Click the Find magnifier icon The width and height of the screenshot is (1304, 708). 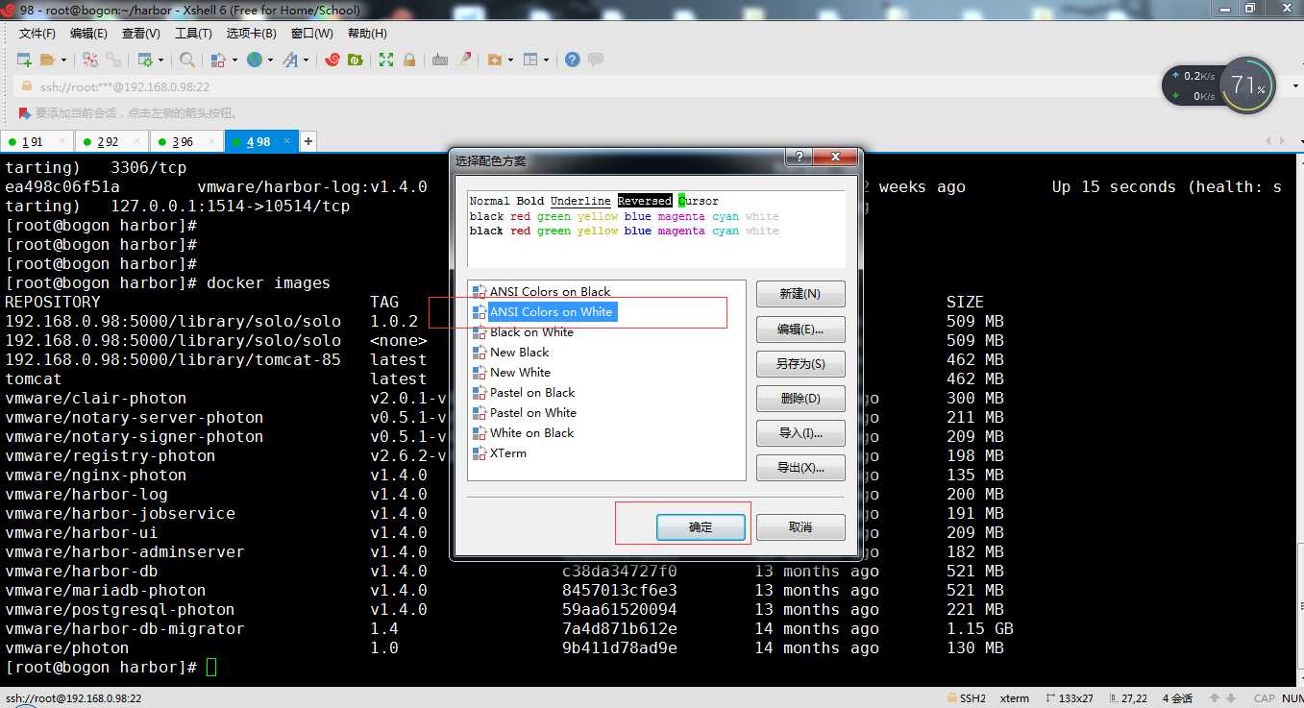(187, 60)
